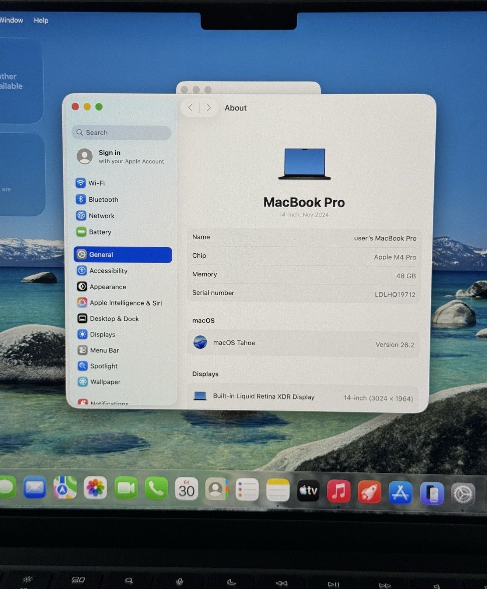Open Reminders in the Dock

pyautogui.click(x=247, y=490)
